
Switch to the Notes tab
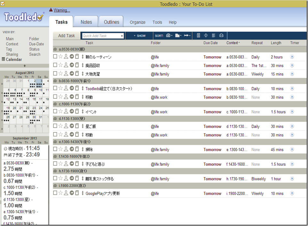tap(86, 22)
